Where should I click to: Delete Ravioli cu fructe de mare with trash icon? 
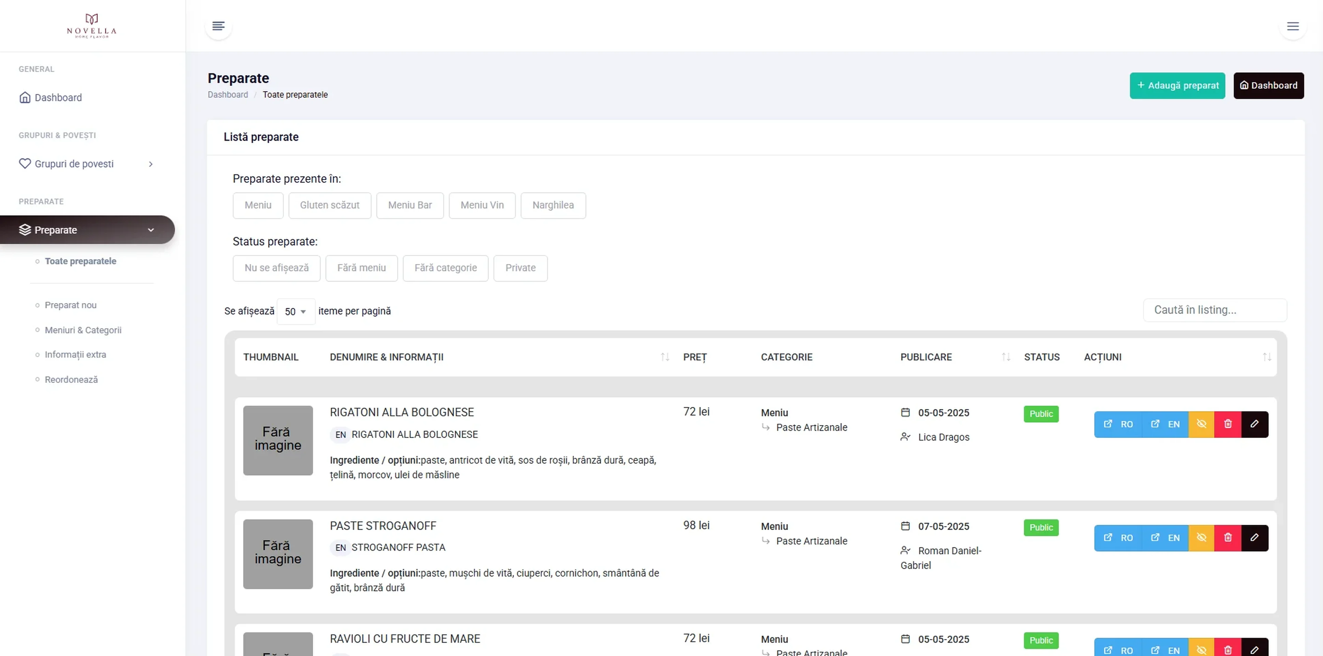(1228, 647)
